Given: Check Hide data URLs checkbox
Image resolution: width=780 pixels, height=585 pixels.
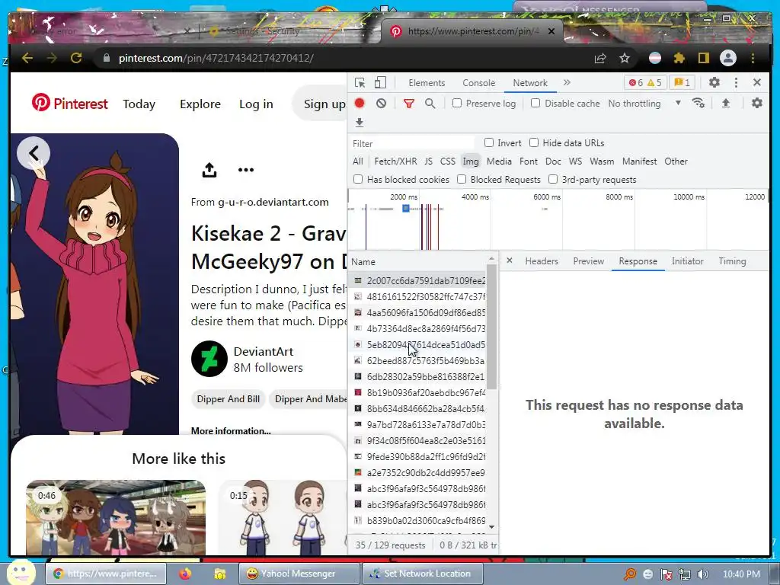Looking at the screenshot, I should click(534, 142).
